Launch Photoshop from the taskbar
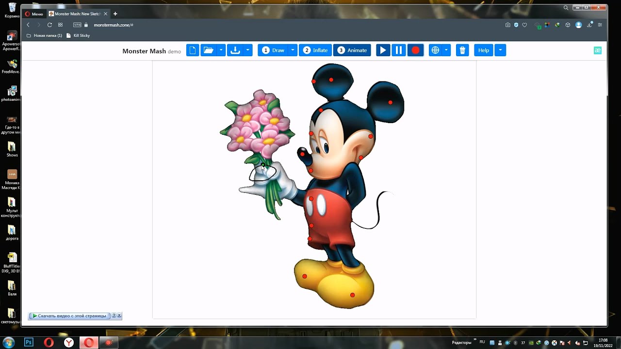Image resolution: width=621 pixels, height=349 pixels. tap(29, 342)
